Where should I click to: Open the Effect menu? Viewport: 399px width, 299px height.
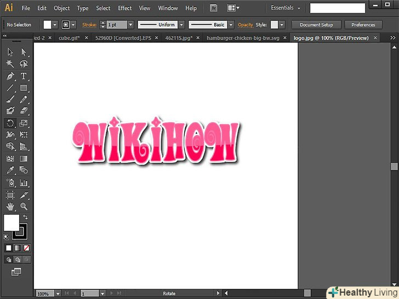[125, 8]
